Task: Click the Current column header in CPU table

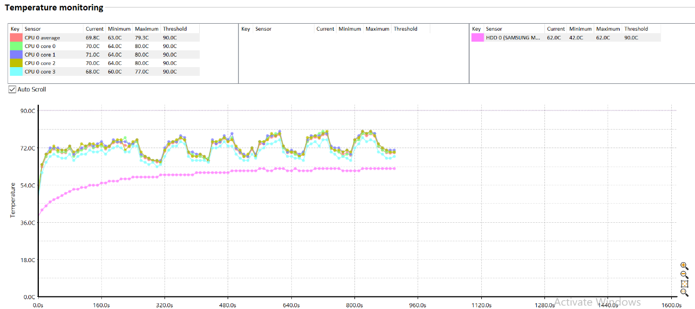Action: (x=94, y=29)
